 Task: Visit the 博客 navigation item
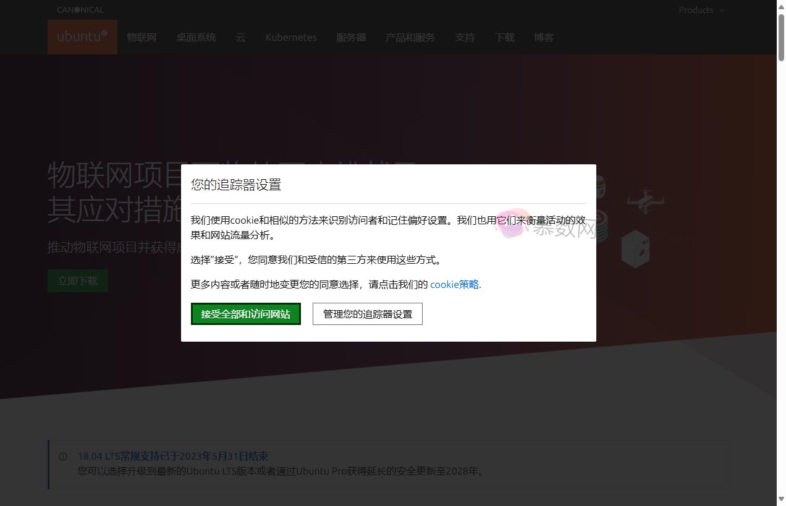click(x=544, y=38)
